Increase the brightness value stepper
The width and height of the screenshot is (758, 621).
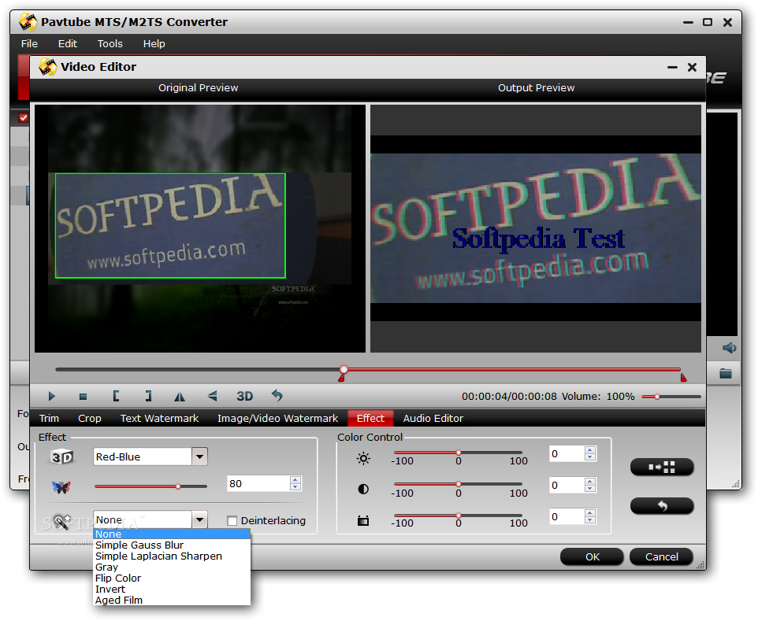pos(589,450)
